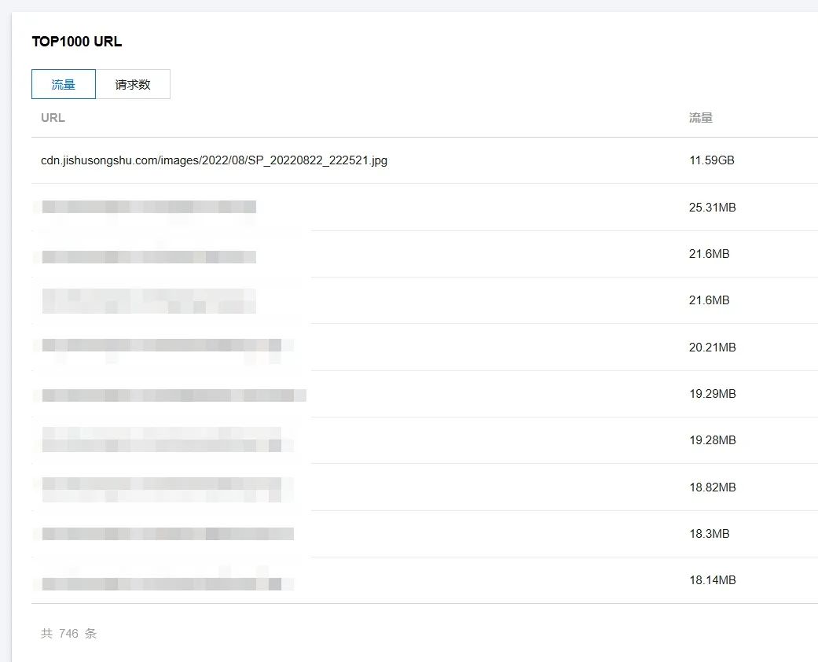Select the row showing 18.82MB

[x=424, y=487]
